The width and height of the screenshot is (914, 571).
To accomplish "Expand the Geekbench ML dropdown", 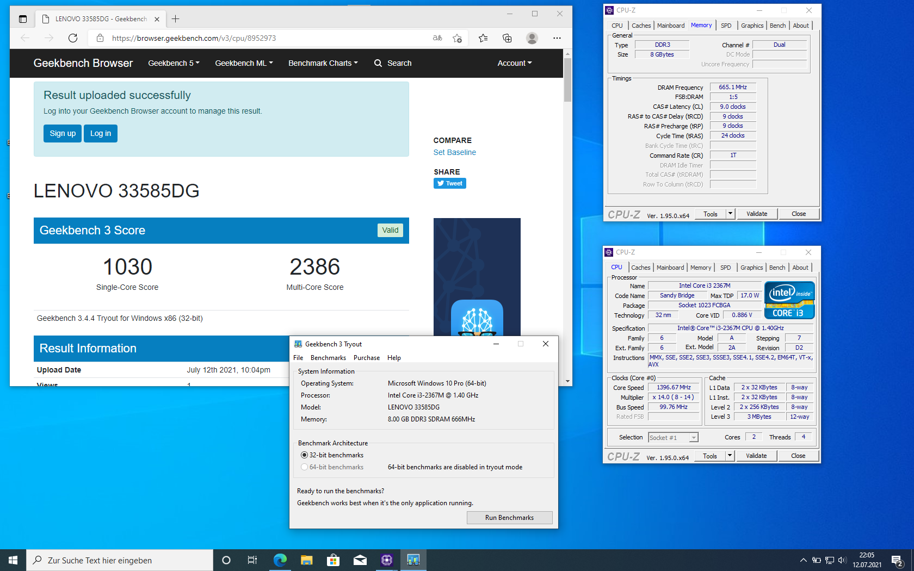I will point(244,63).
